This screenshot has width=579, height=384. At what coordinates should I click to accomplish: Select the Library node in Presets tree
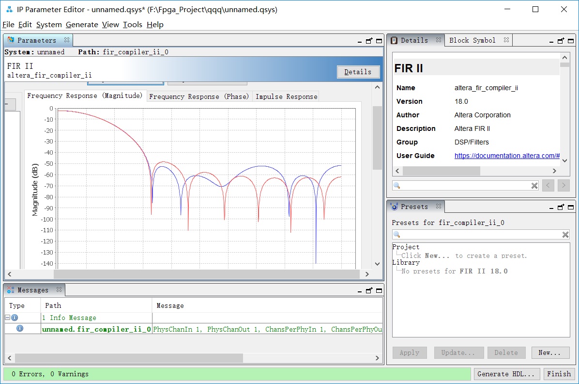(x=406, y=262)
